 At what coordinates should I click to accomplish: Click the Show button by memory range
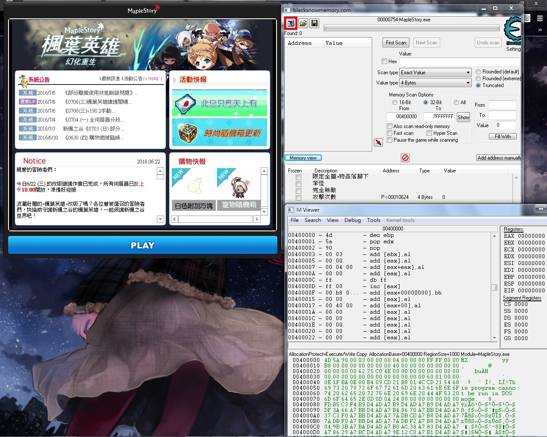[463, 117]
